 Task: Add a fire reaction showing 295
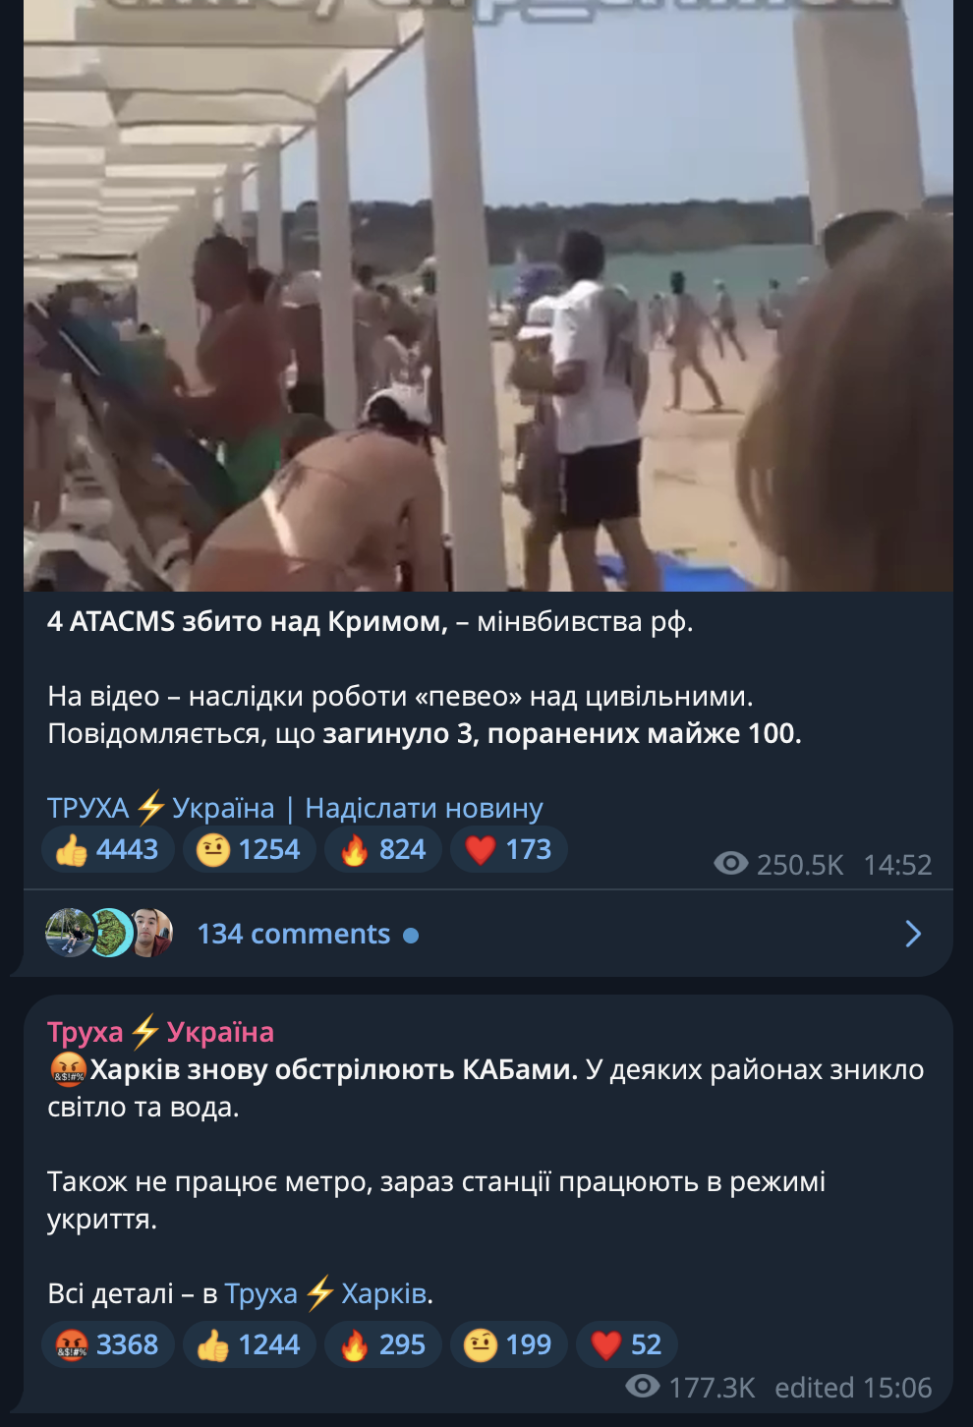(x=383, y=1344)
